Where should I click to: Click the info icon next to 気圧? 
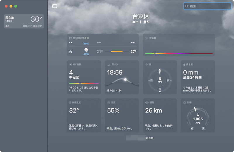pos(185,103)
